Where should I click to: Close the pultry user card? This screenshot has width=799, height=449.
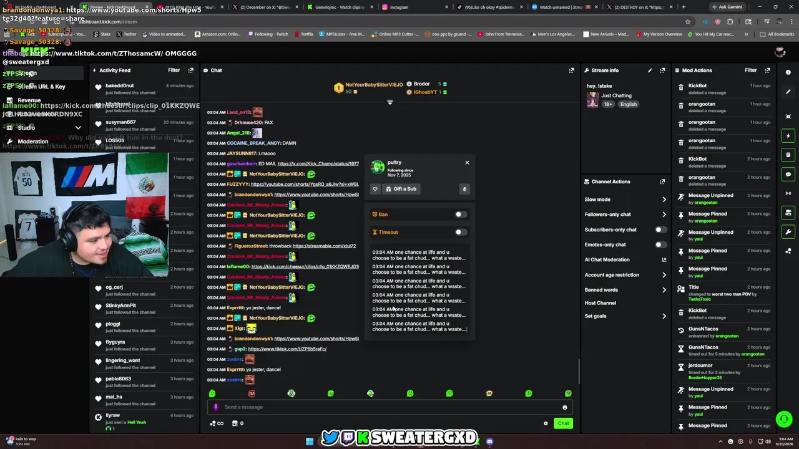(467, 163)
